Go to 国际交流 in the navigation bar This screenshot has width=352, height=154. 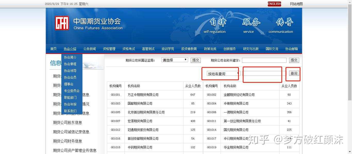pos(272,49)
